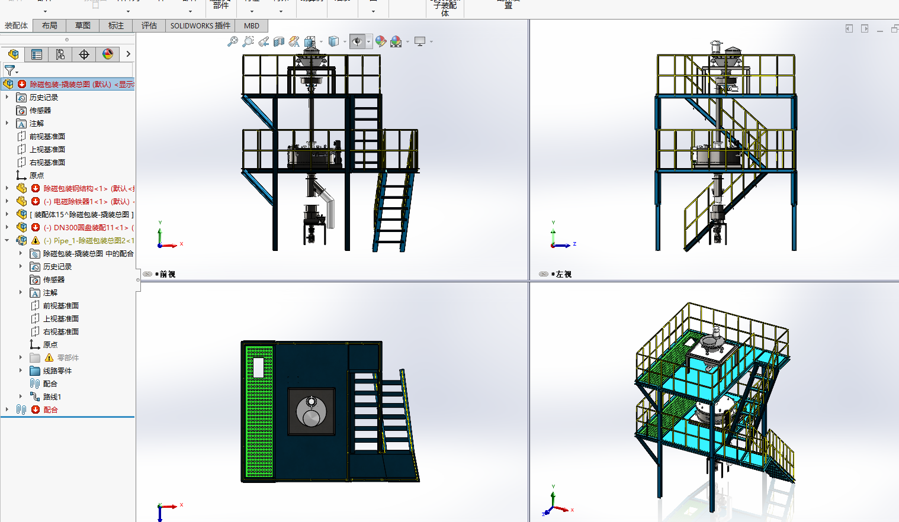Open the View Settings dropdown arrow
Image resolution: width=899 pixels, height=522 pixels.
431,41
